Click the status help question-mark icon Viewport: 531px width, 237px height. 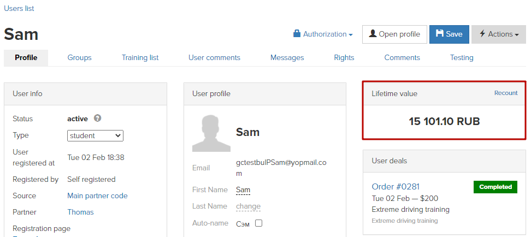tap(98, 118)
